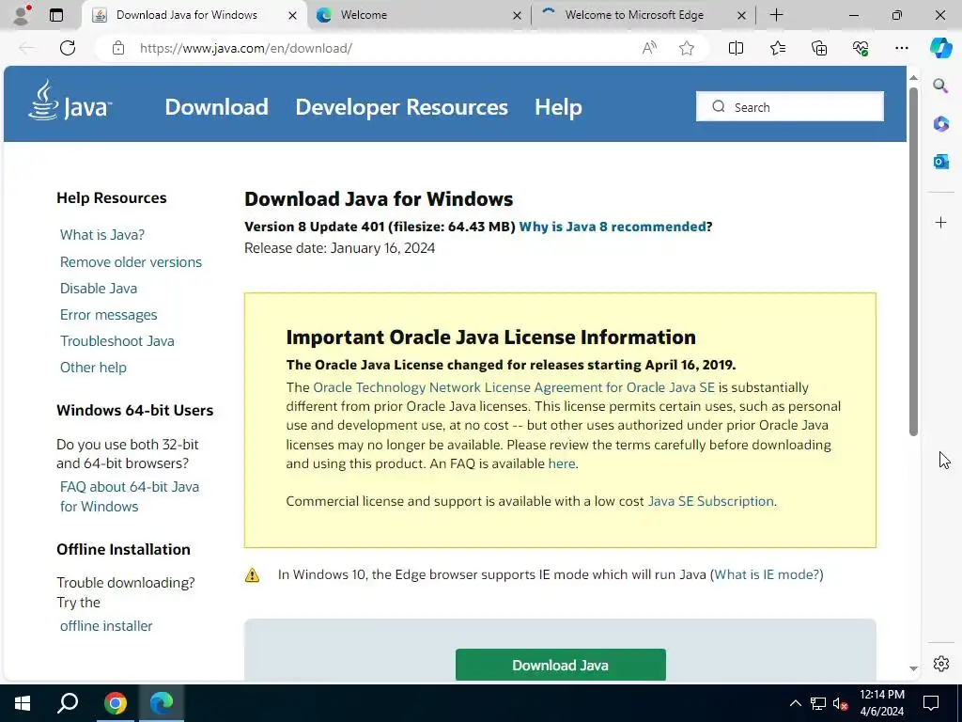Open the What is Java? link
The width and height of the screenshot is (962, 722).
pos(102,234)
